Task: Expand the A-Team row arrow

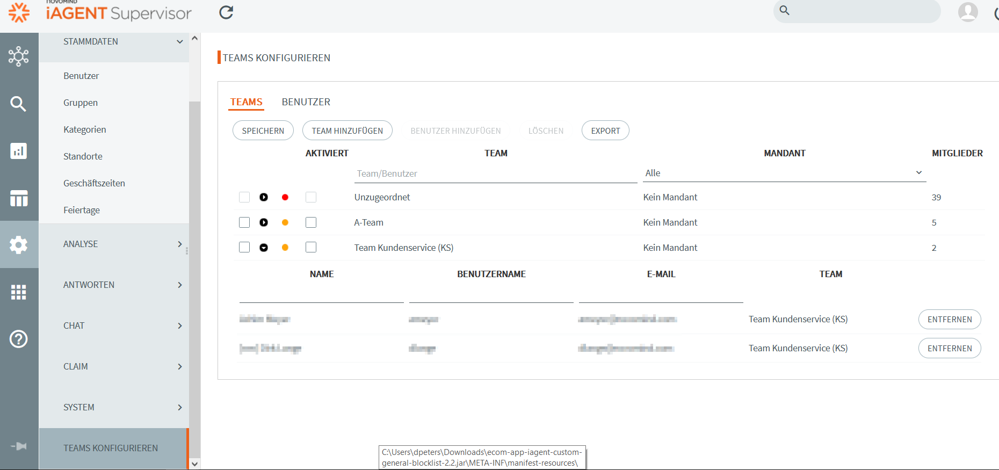Action: (x=264, y=222)
